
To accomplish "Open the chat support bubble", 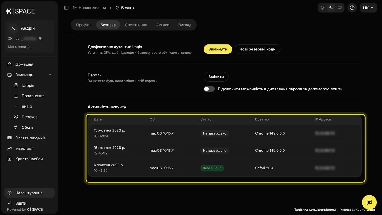I will pyautogui.click(x=369, y=202).
